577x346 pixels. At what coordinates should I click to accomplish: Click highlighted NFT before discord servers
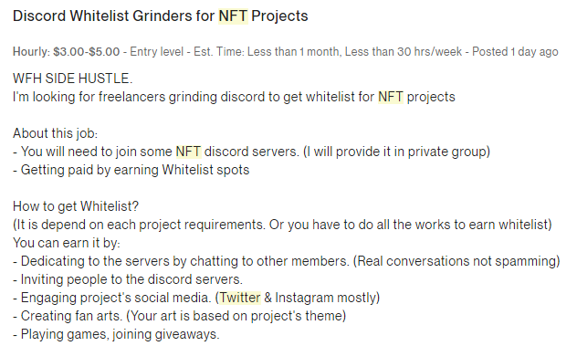(188, 152)
